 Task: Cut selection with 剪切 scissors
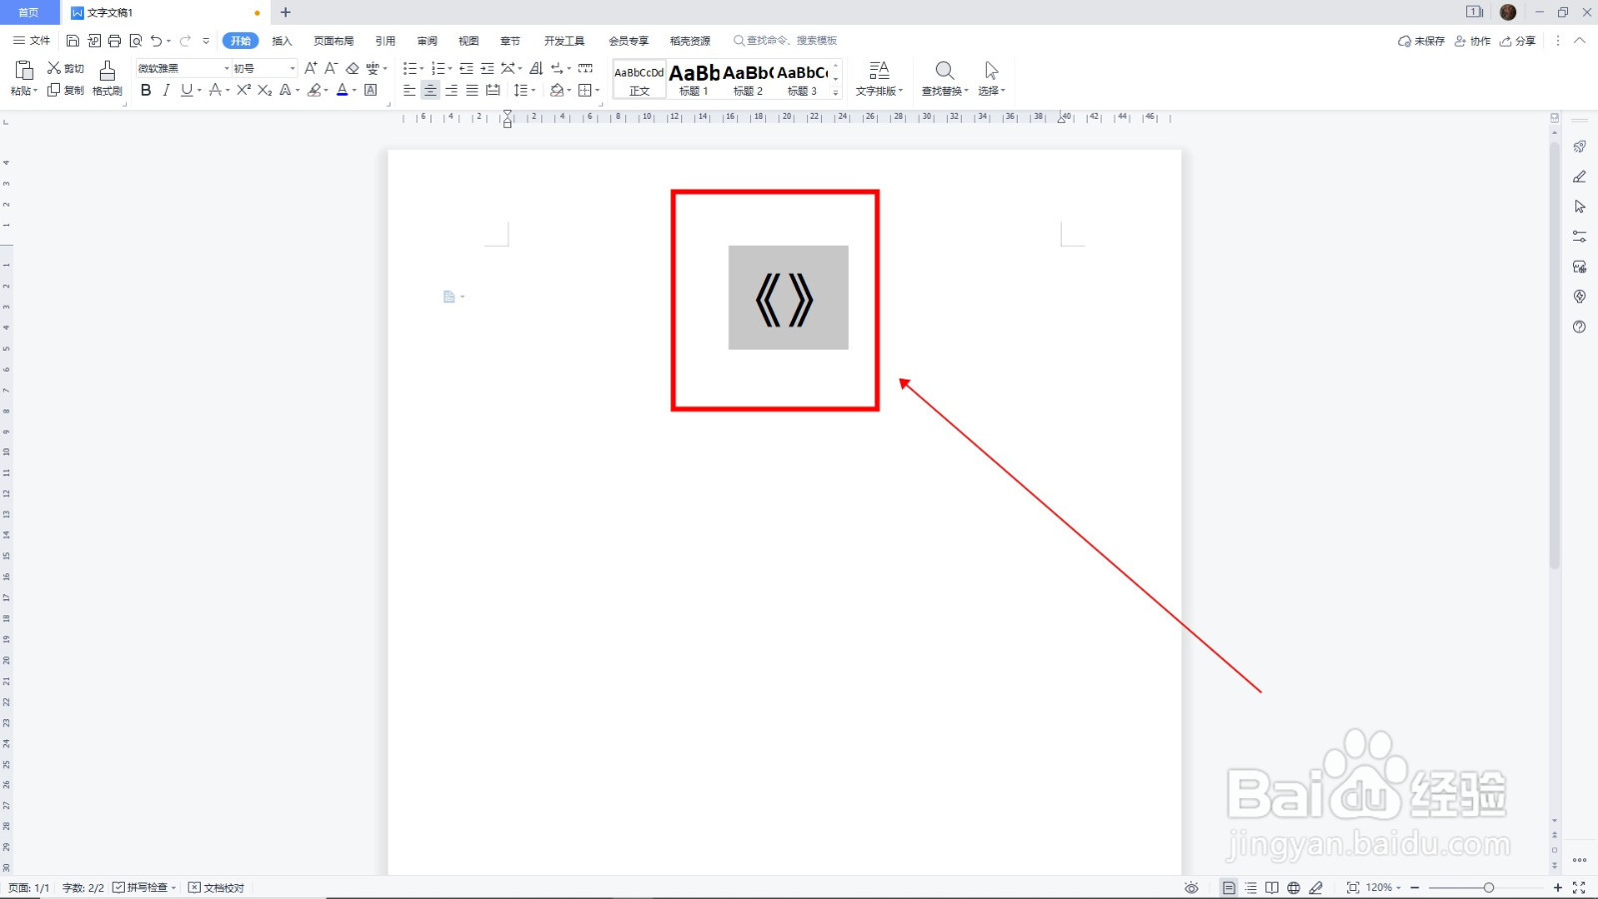(66, 68)
